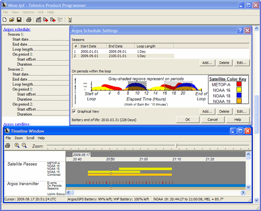Confirm the Argos schedule with OK
The width and height of the screenshot is (261, 211).
click(188, 120)
